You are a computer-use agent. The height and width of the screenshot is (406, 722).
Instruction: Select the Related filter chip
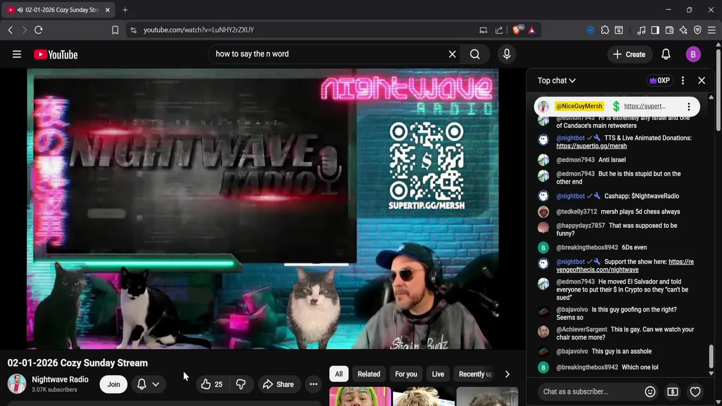[369, 374]
